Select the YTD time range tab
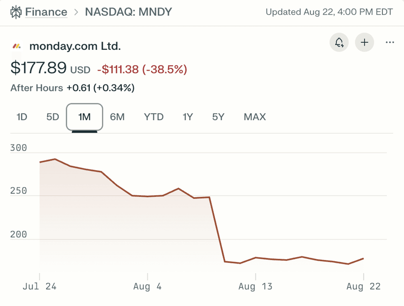Image resolution: width=404 pixels, height=306 pixels. [x=153, y=117]
